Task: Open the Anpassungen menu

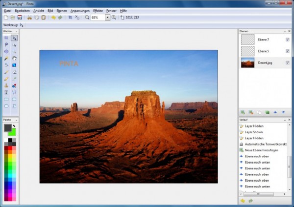Action: tap(80, 10)
